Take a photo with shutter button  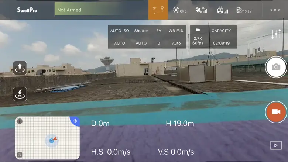coord(276,67)
